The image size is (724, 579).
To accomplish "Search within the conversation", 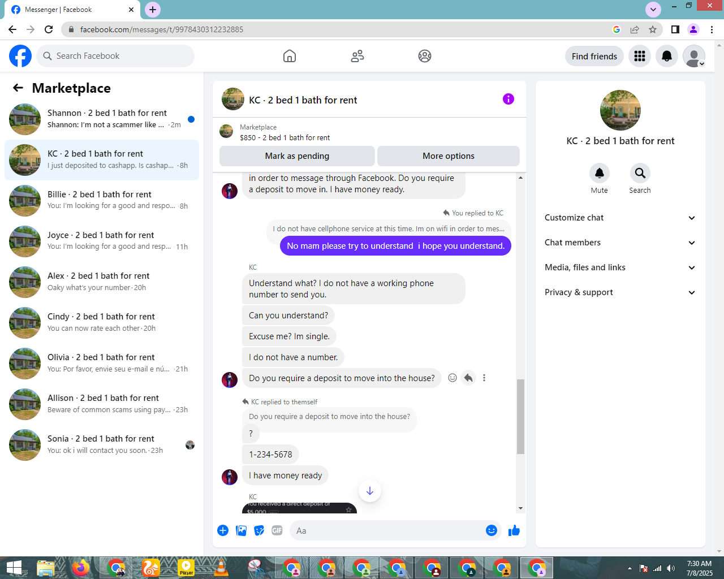I will point(640,173).
